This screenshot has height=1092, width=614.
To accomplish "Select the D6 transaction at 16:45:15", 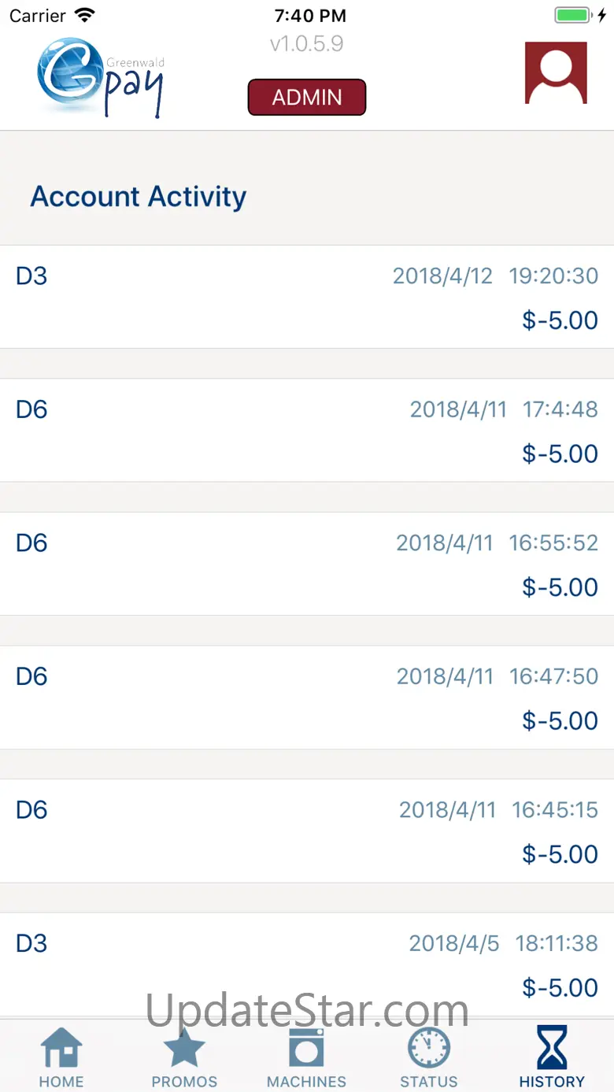I will [x=307, y=831].
